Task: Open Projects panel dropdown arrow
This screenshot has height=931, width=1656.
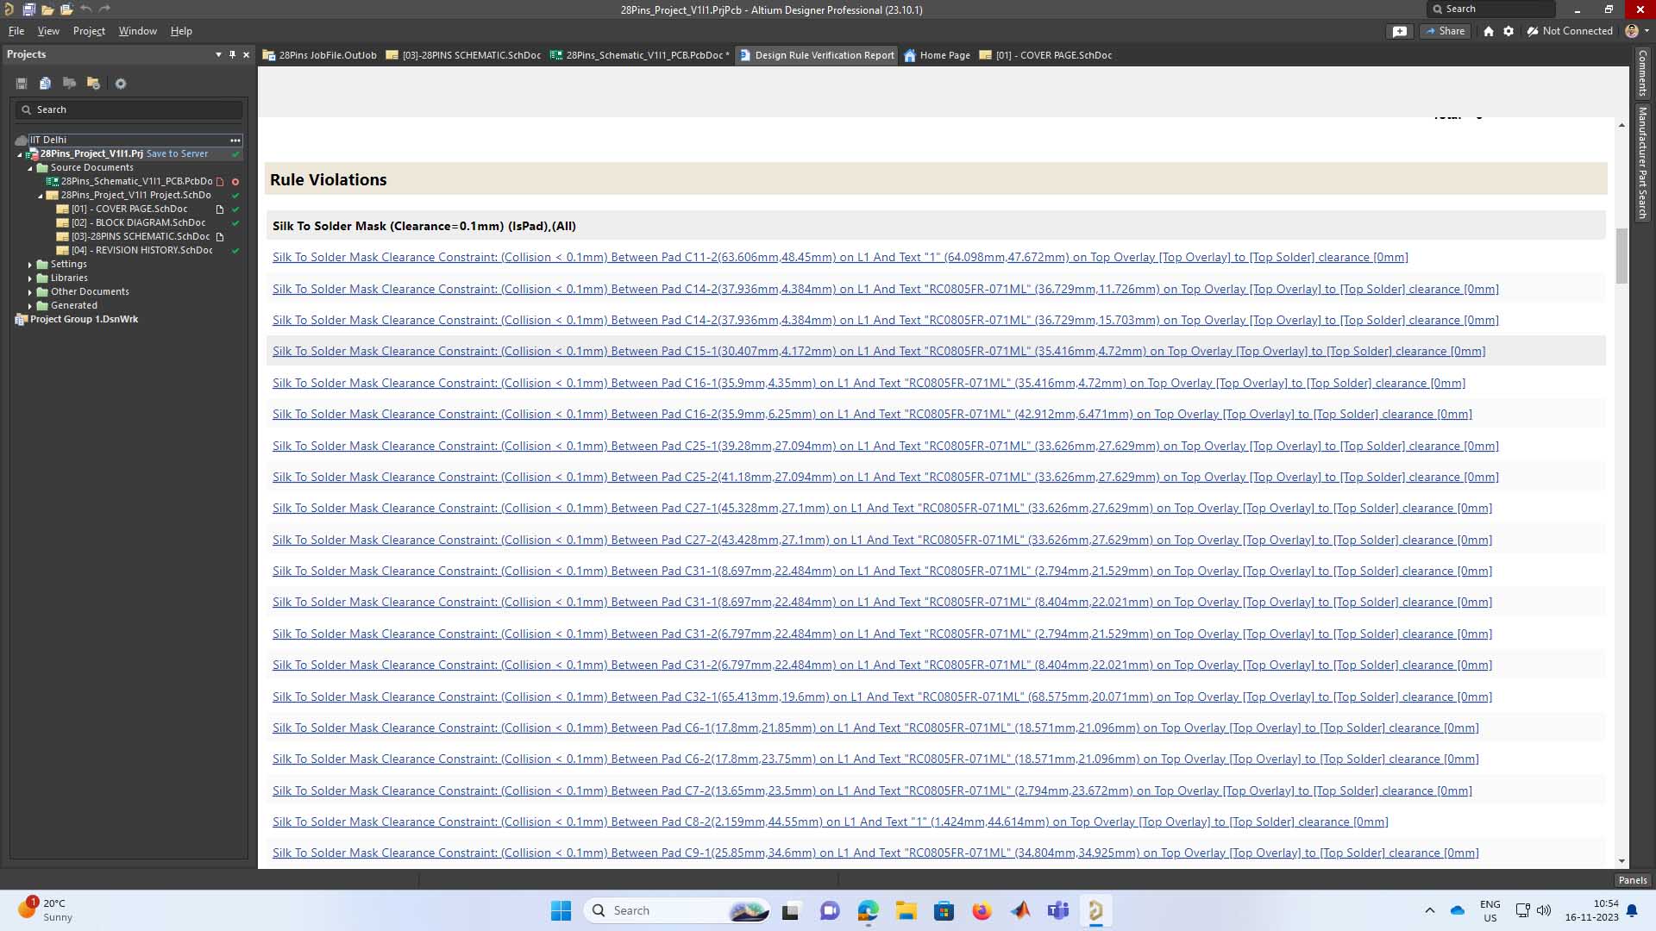Action: [218, 54]
